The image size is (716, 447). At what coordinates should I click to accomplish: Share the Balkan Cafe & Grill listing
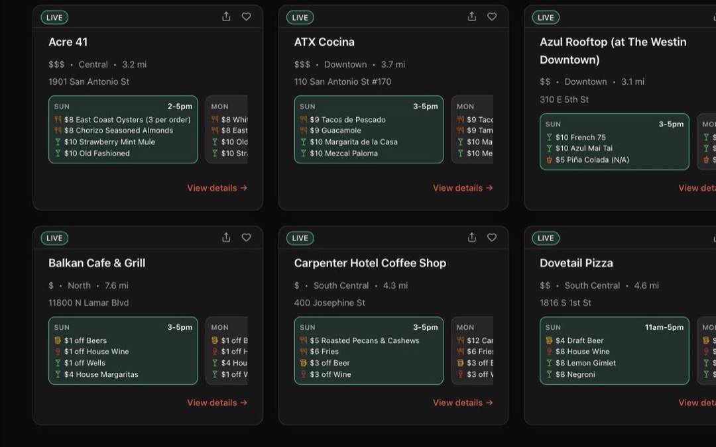click(226, 238)
